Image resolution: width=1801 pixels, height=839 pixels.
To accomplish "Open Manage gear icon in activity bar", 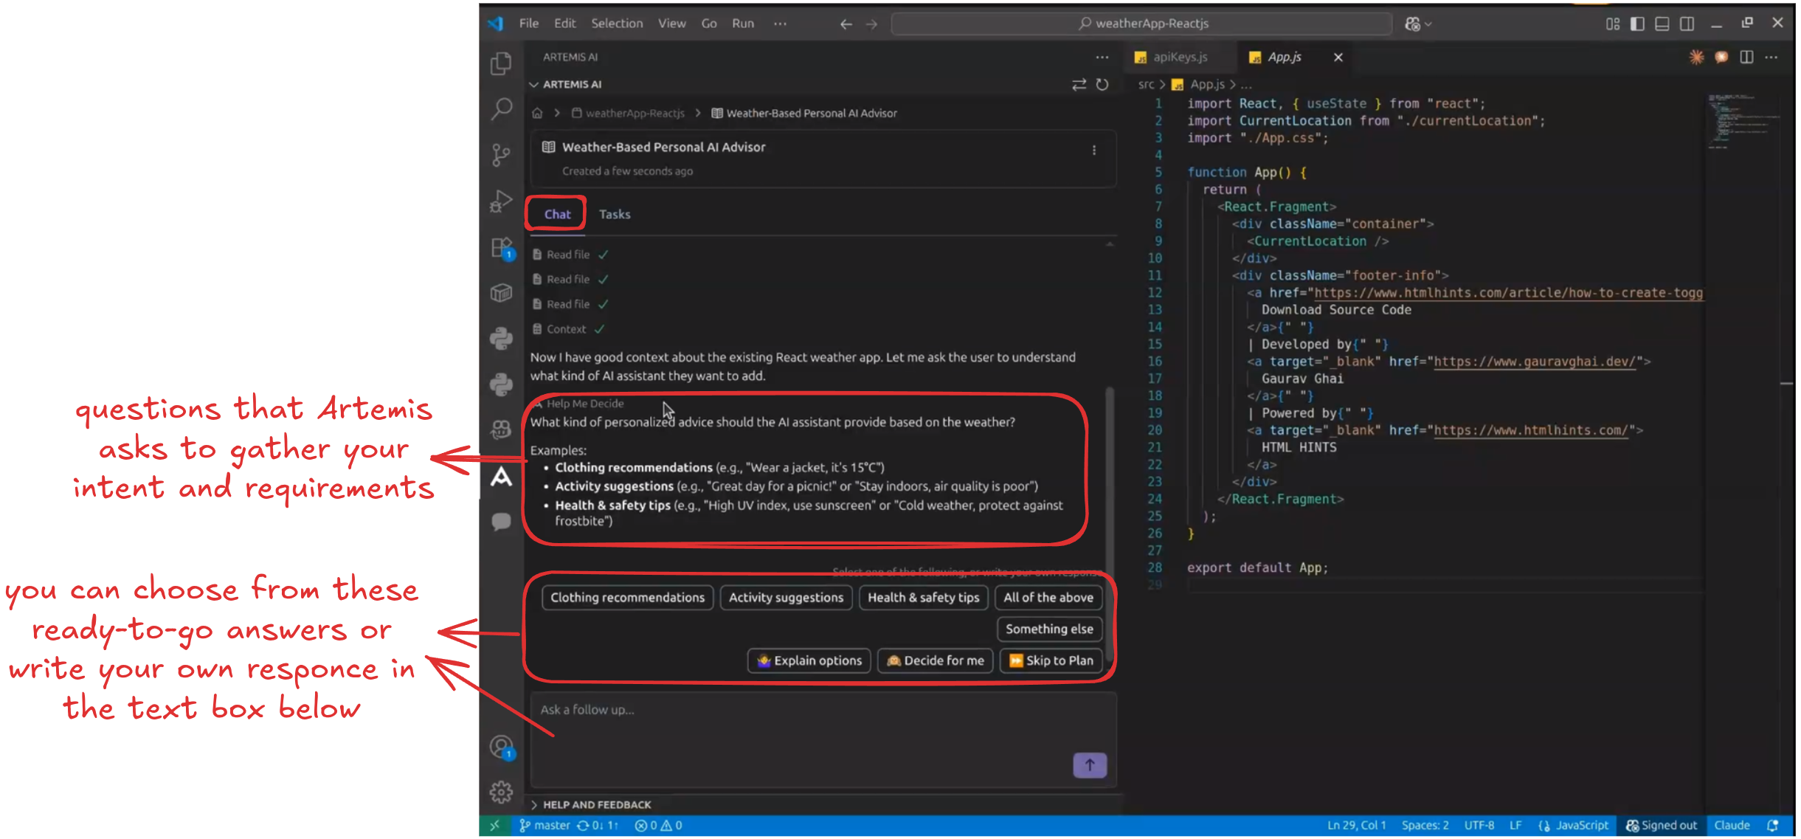I will click(x=501, y=792).
